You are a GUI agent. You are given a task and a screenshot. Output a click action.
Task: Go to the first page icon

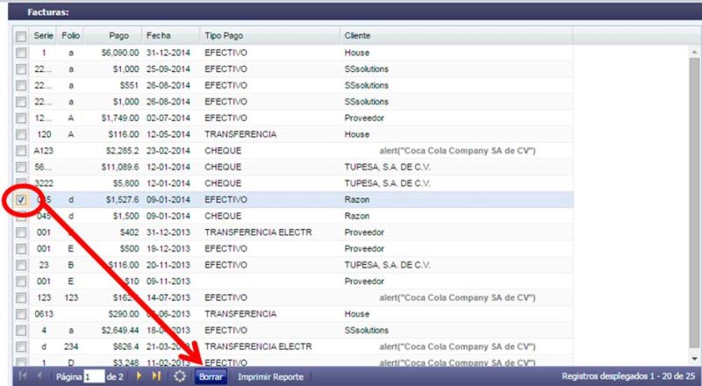click(x=22, y=376)
